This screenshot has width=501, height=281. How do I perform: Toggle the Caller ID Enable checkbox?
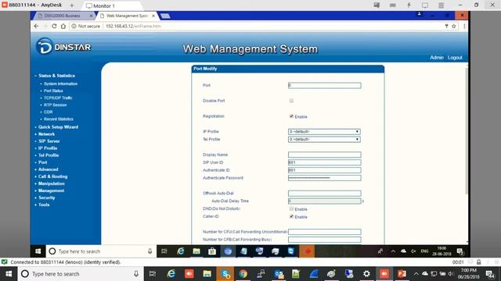291,216
